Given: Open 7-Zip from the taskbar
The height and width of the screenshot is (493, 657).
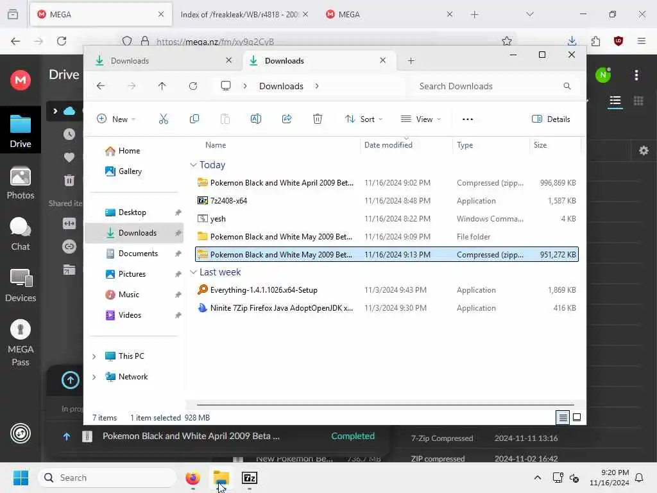Looking at the screenshot, I should click(x=250, y=478).
